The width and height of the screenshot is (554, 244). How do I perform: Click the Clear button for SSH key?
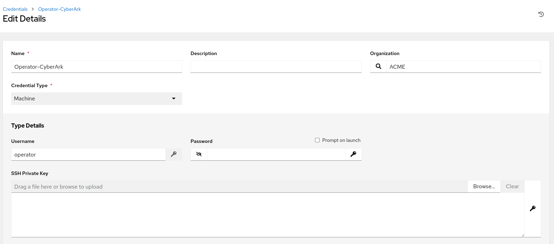[512, 186]
